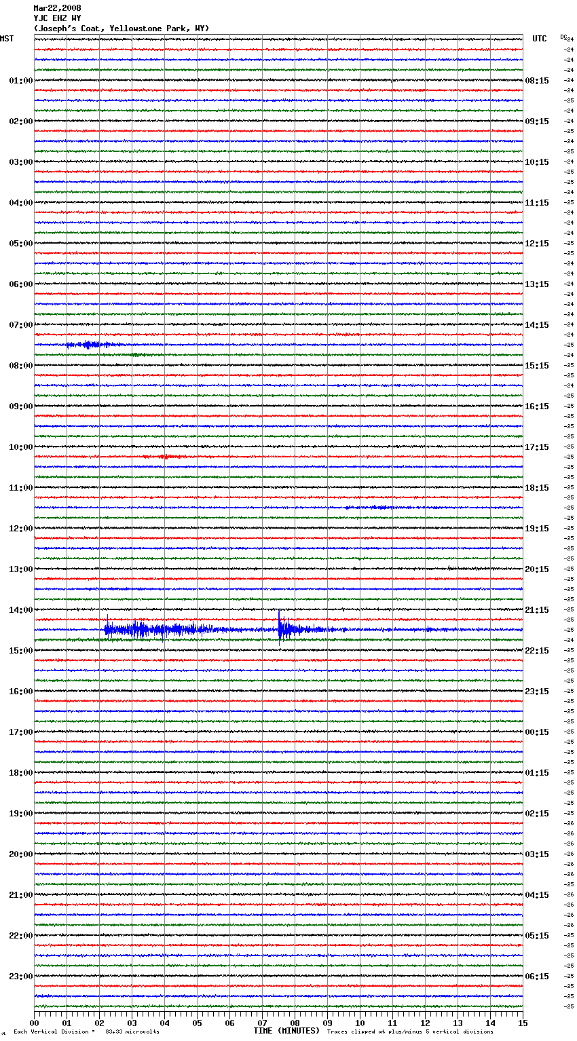
Task: Click minute tick label 03 on bottom axis
Action: [x=132, y=1023]
